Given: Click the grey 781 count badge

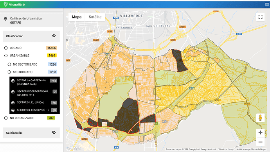Looking at the screenshot, I should [53, 80].
